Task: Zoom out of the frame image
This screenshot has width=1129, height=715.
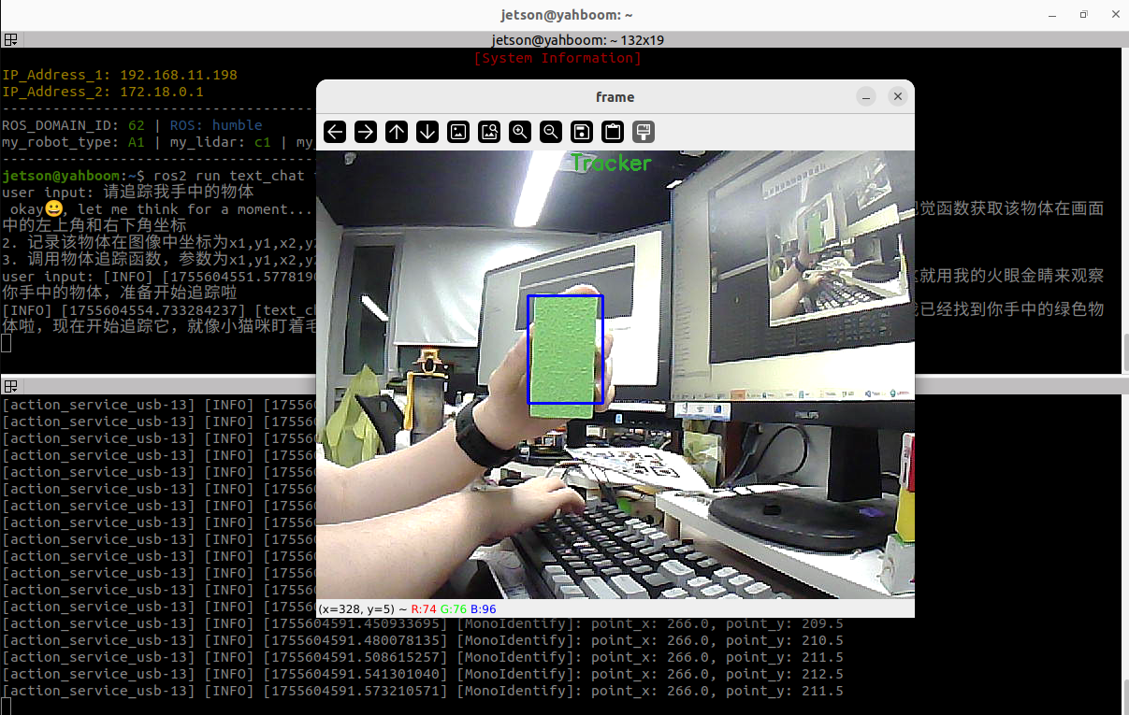Action: (x=551, y=132)
